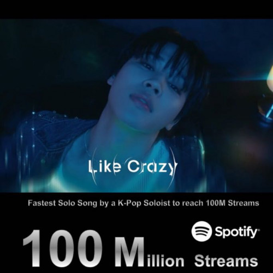The height and width of the screenshot is (273, 273).
Task: Click the Spotify circular logo icon
Action: tap(201, 231)
